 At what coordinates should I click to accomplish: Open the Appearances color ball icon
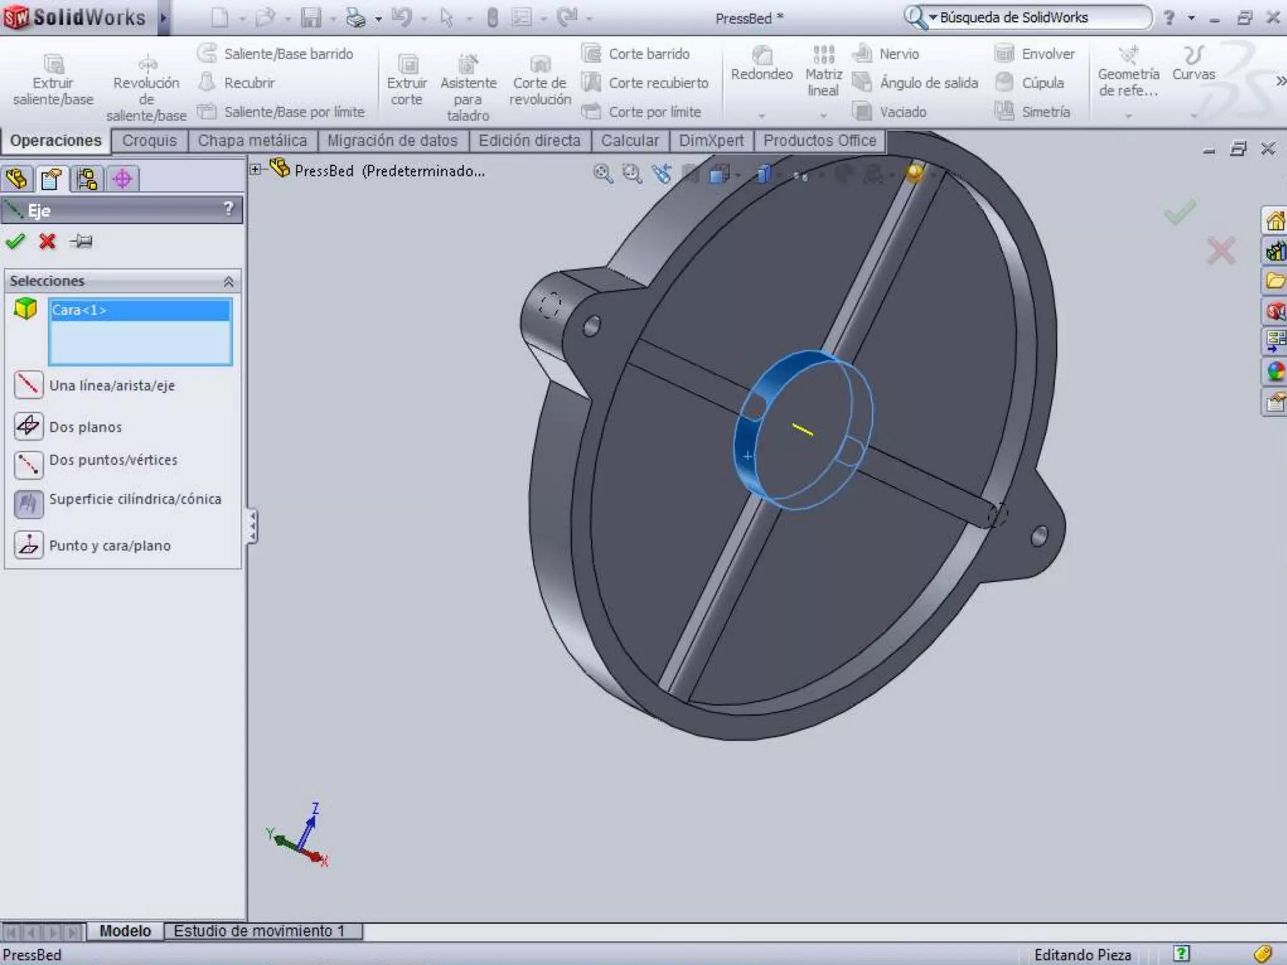click(1275, 372)
